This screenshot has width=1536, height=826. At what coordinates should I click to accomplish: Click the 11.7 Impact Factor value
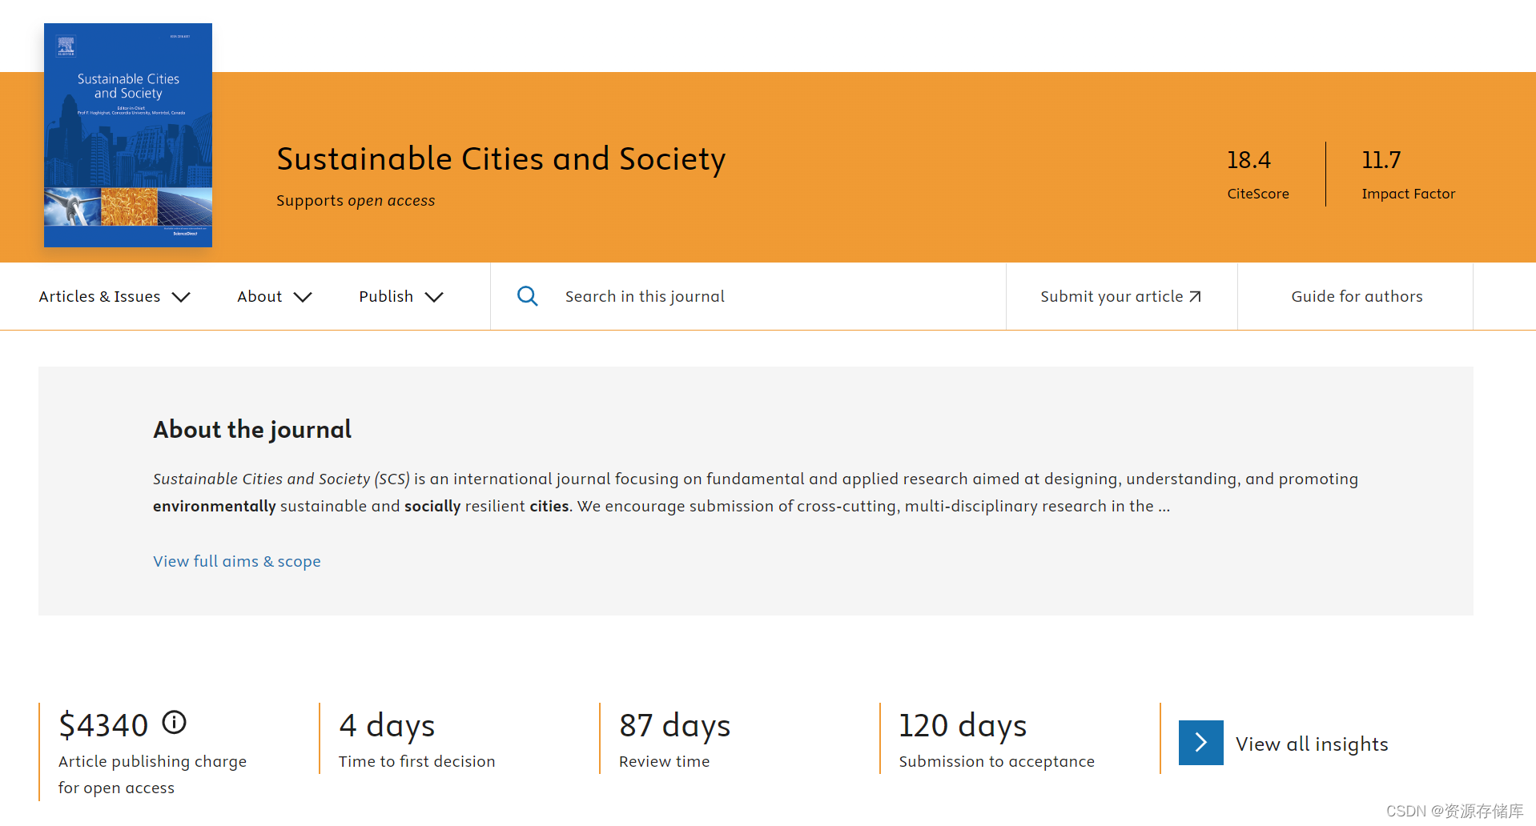click(x=1381, y=160)
